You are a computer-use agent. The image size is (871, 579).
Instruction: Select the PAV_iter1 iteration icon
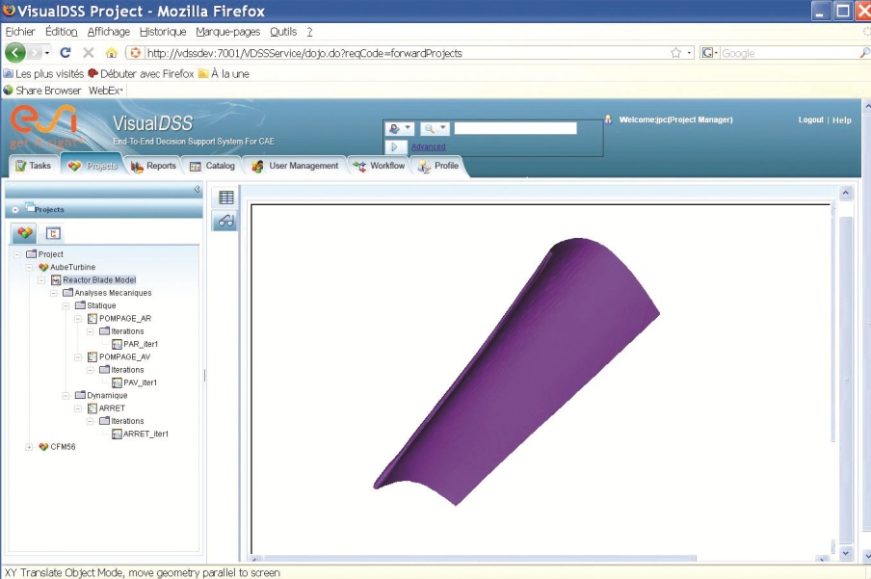117,382
